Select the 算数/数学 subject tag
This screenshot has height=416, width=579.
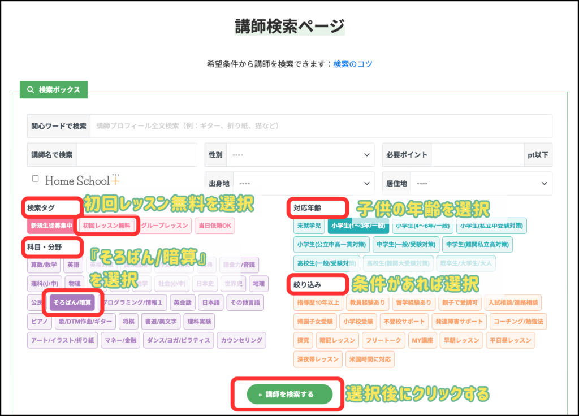click(x=43, y=264)
